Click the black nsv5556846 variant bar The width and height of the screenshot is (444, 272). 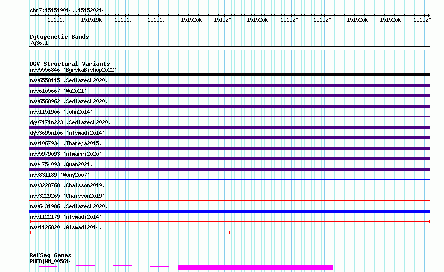pos(229,75)
